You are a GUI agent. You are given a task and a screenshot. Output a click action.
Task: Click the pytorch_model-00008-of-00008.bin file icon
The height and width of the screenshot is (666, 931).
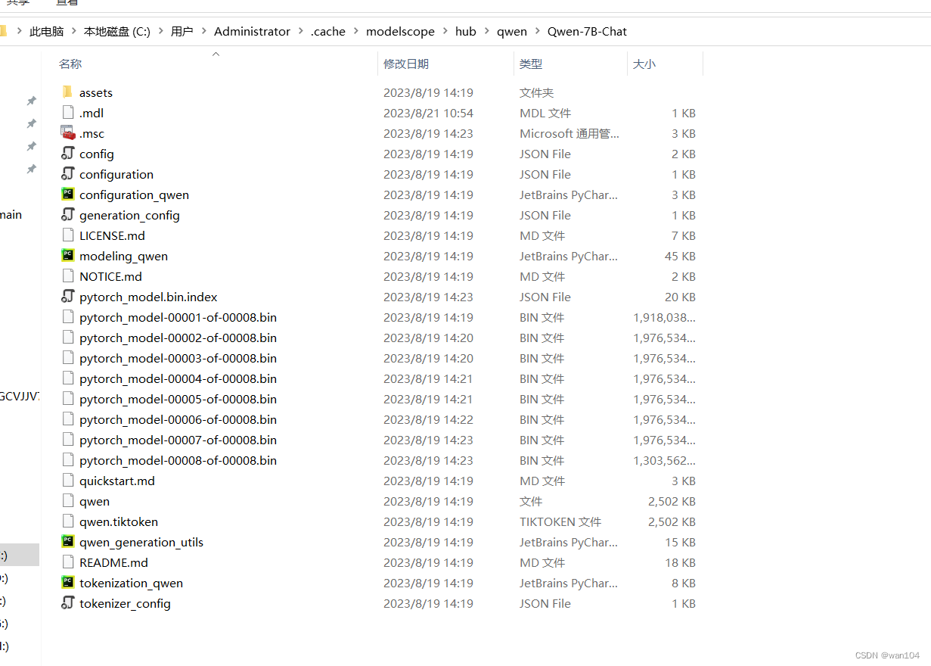pyautogui.click(x=67, y=460)
